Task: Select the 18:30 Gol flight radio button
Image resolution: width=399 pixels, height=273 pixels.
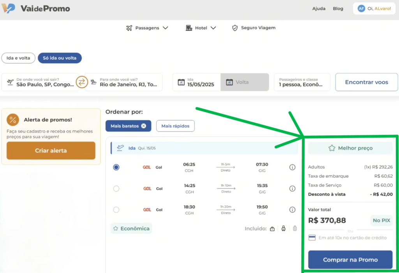Action: point(116,210)
